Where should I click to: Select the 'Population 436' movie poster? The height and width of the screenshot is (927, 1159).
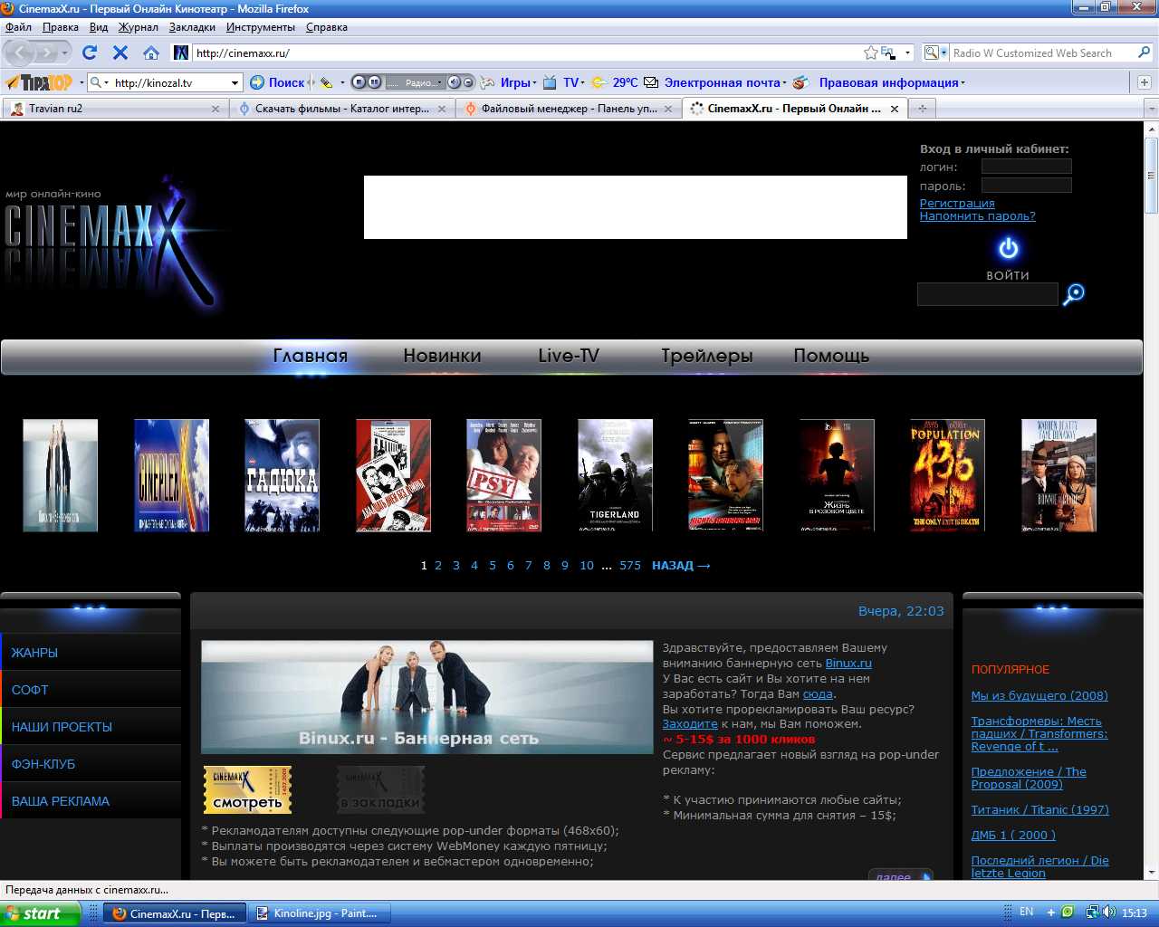(x=947, y=475)
